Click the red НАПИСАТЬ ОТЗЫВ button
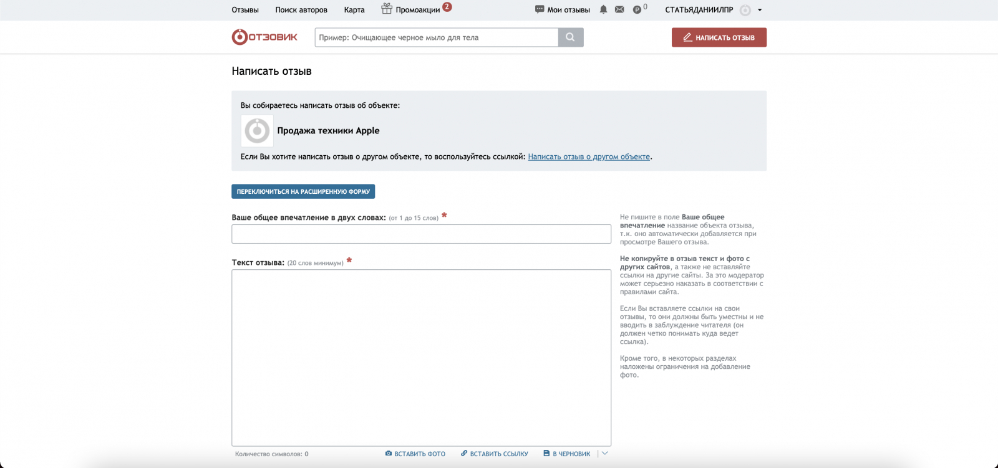998x468 pixels. click(x=719, y=37)
